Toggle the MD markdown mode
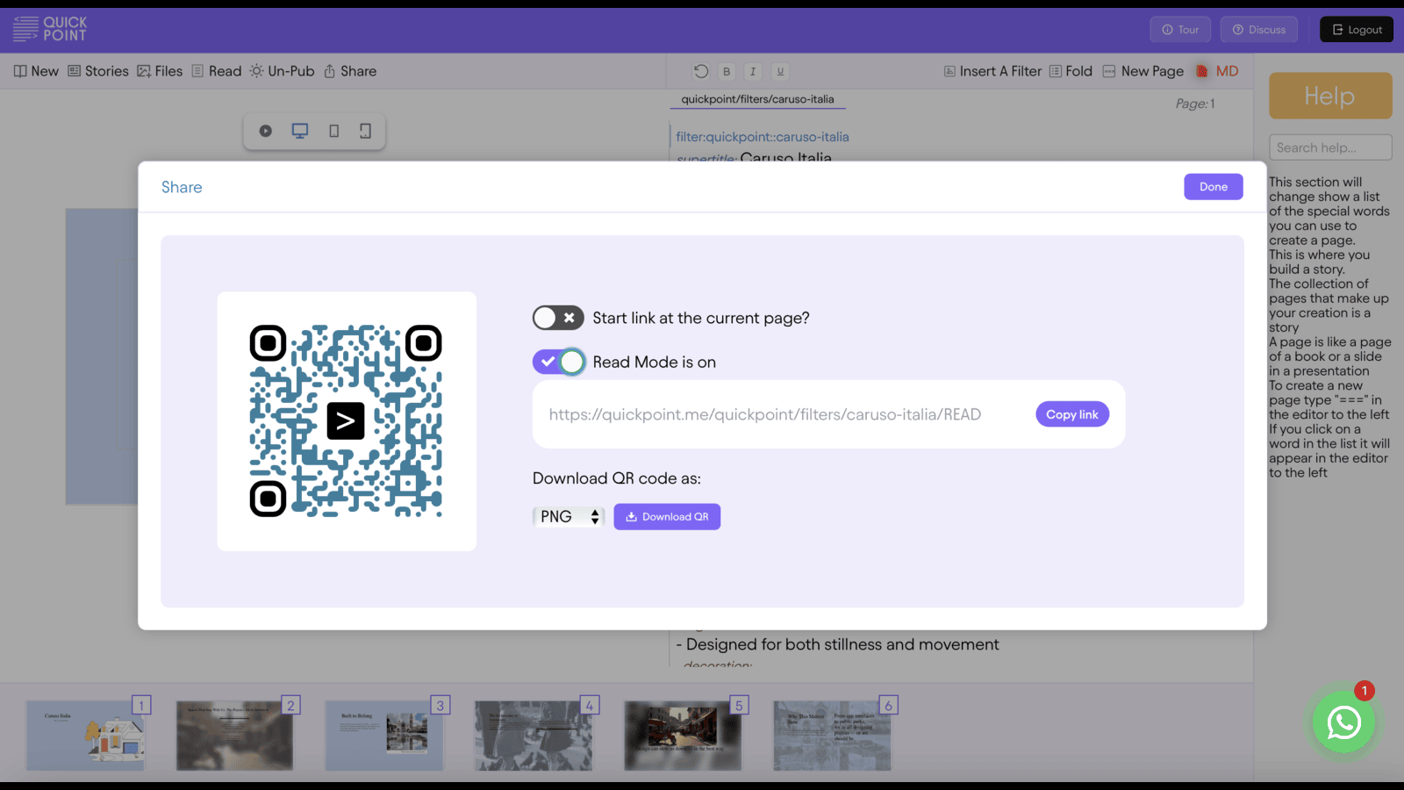This screenshot has height=790, width=1404. [x=1218, y=71]
